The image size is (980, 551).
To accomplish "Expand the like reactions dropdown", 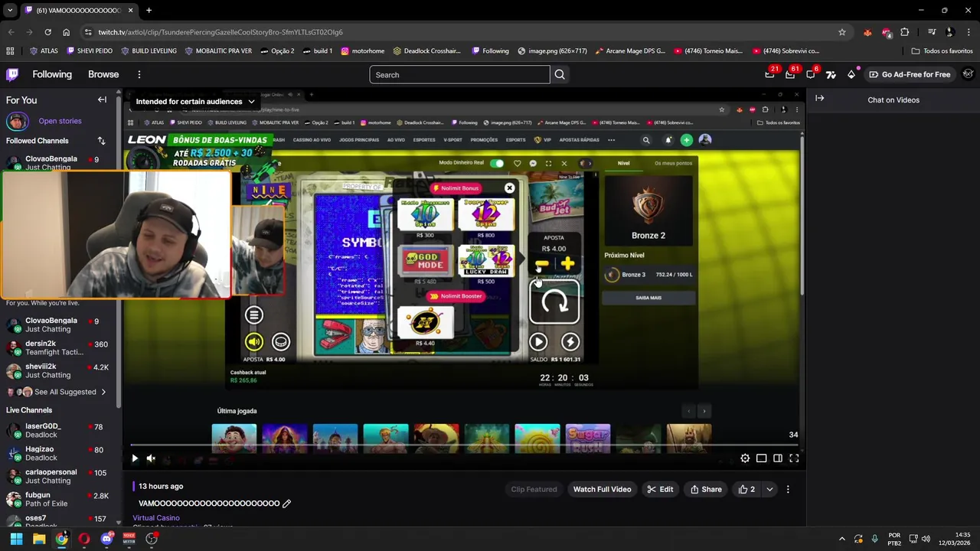I will tap(769, 489).
